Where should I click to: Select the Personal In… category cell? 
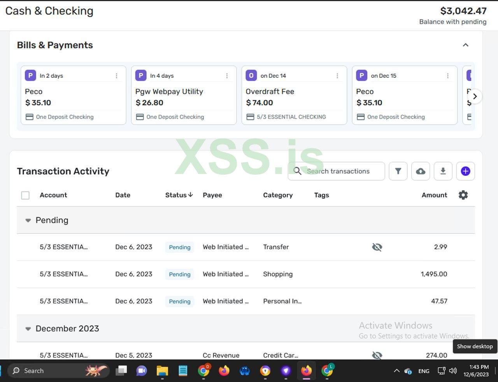(x=282, y=301)
